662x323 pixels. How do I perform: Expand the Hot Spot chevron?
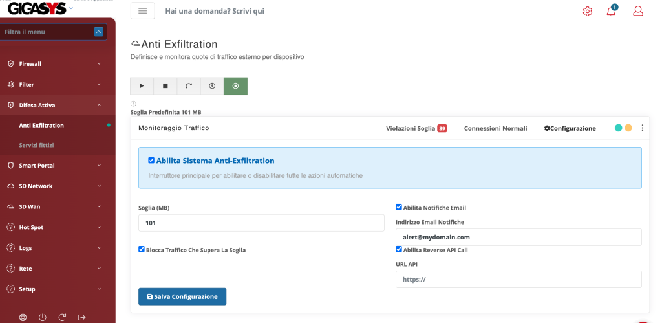[99, 227]
